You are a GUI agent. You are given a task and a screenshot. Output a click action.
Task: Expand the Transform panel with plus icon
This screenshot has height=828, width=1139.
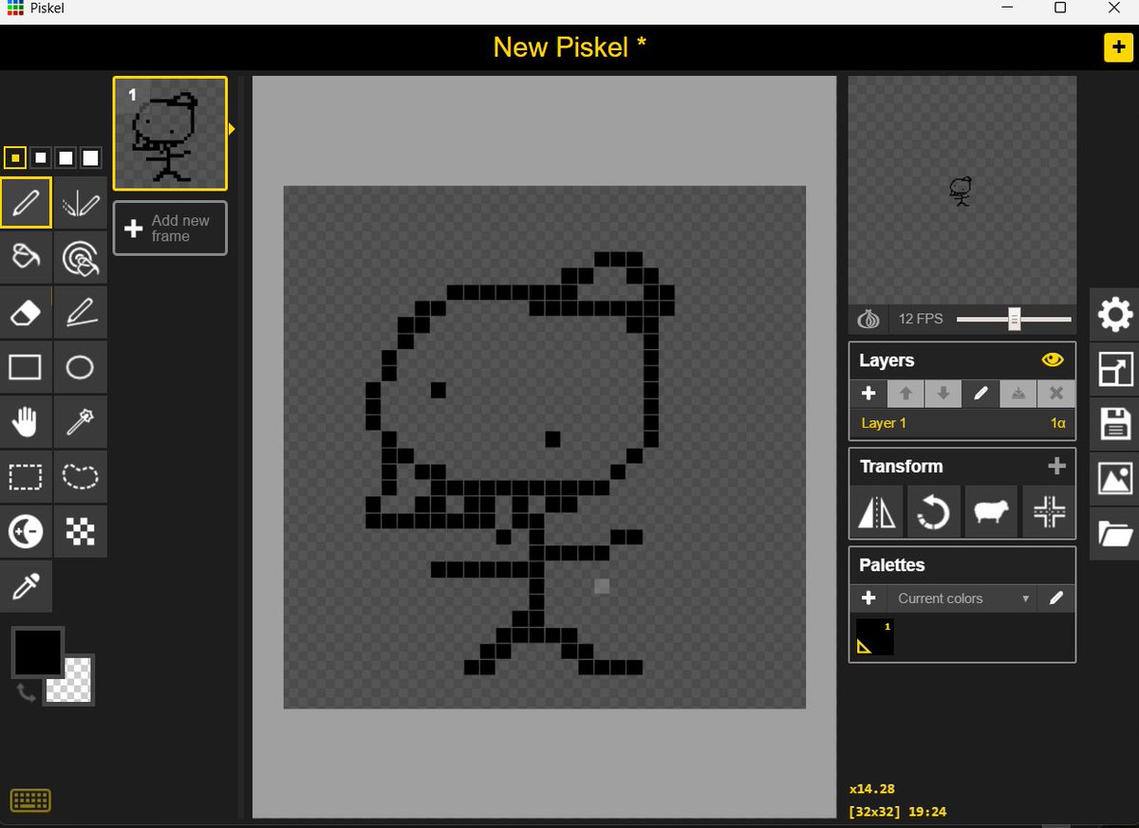[1055, 466]
